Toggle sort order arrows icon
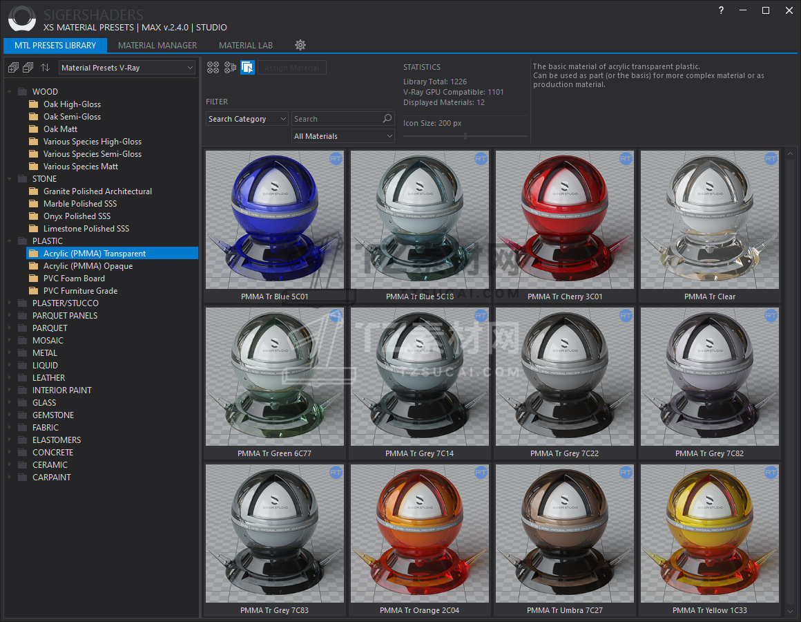The width and height of the screenshot is (801, 622). pyautogui.click(x=46, y=68)
